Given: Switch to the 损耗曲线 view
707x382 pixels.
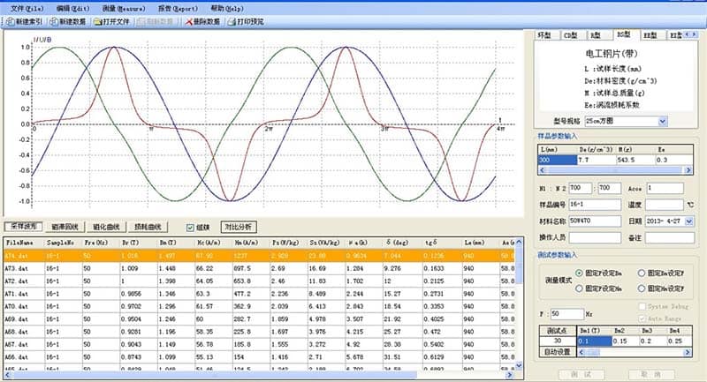Looking at the screenshot, I should click(x=148, y=227).
